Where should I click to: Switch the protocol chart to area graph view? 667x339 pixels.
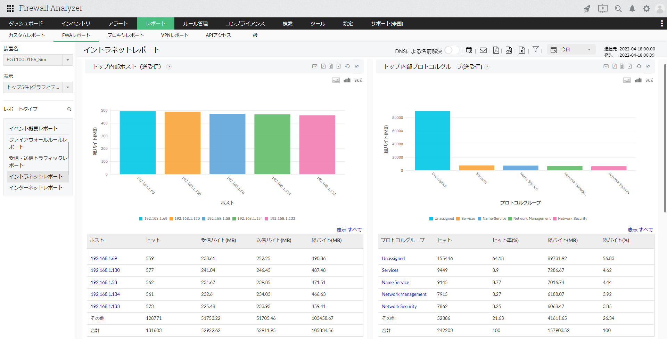(x=627, y=80)
